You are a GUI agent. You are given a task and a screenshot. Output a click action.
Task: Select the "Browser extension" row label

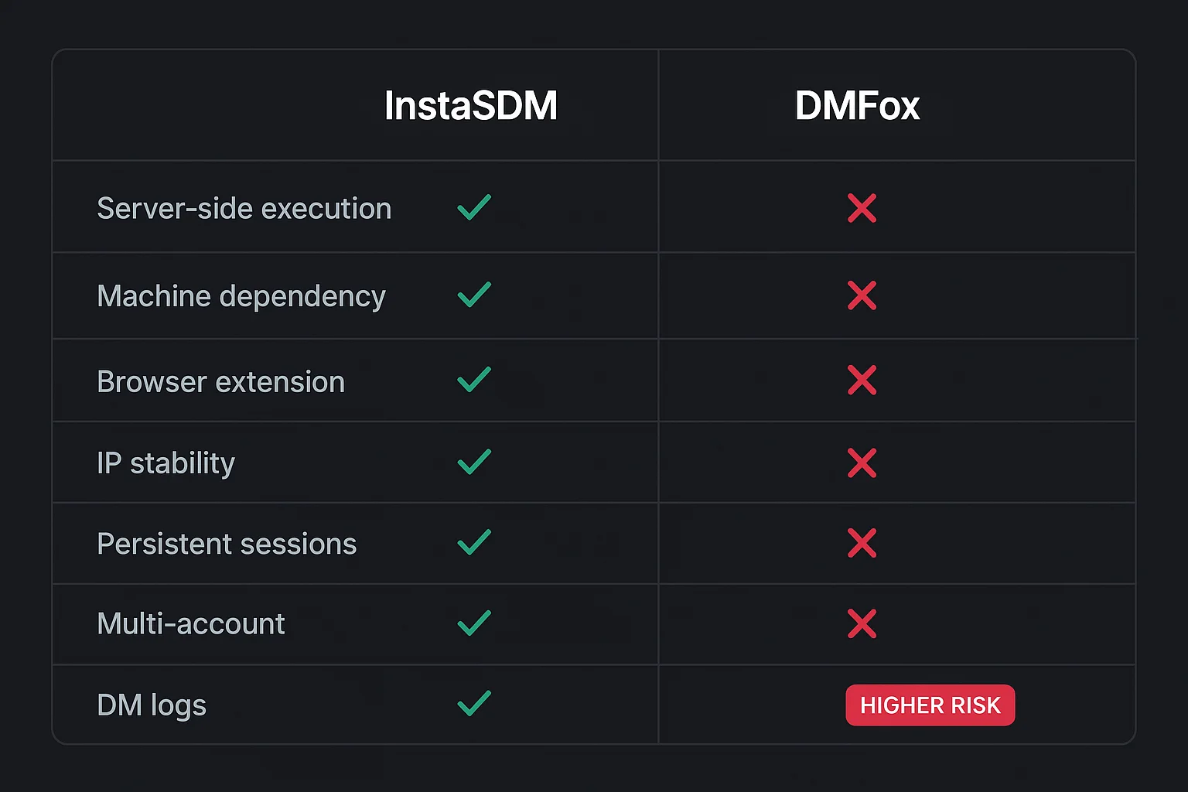point(221,382)
